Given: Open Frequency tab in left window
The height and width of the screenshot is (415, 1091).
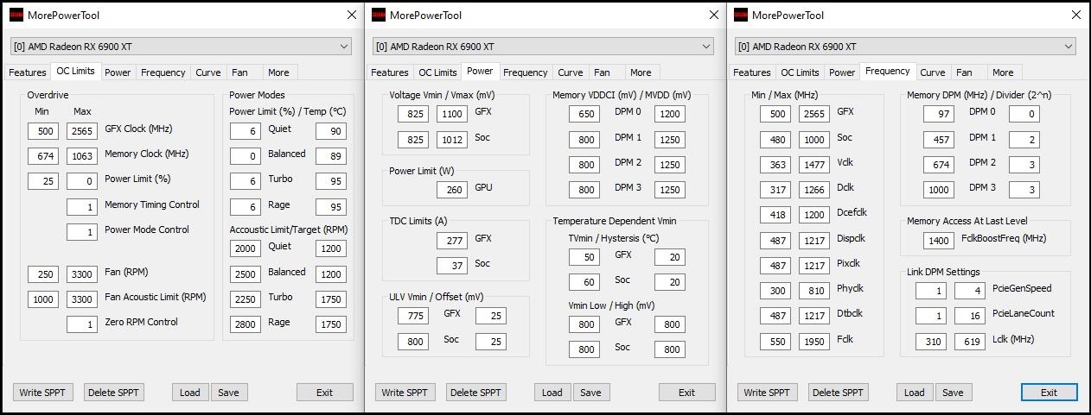Looking at the screenshot, I should 163,72.
